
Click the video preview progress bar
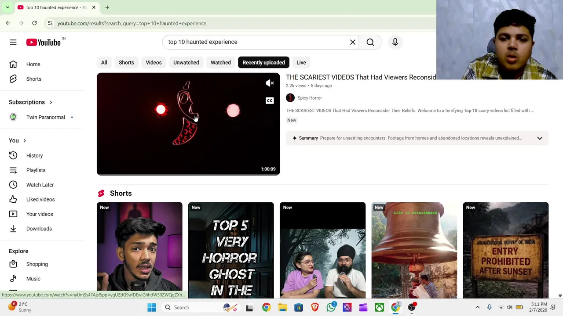188,174
